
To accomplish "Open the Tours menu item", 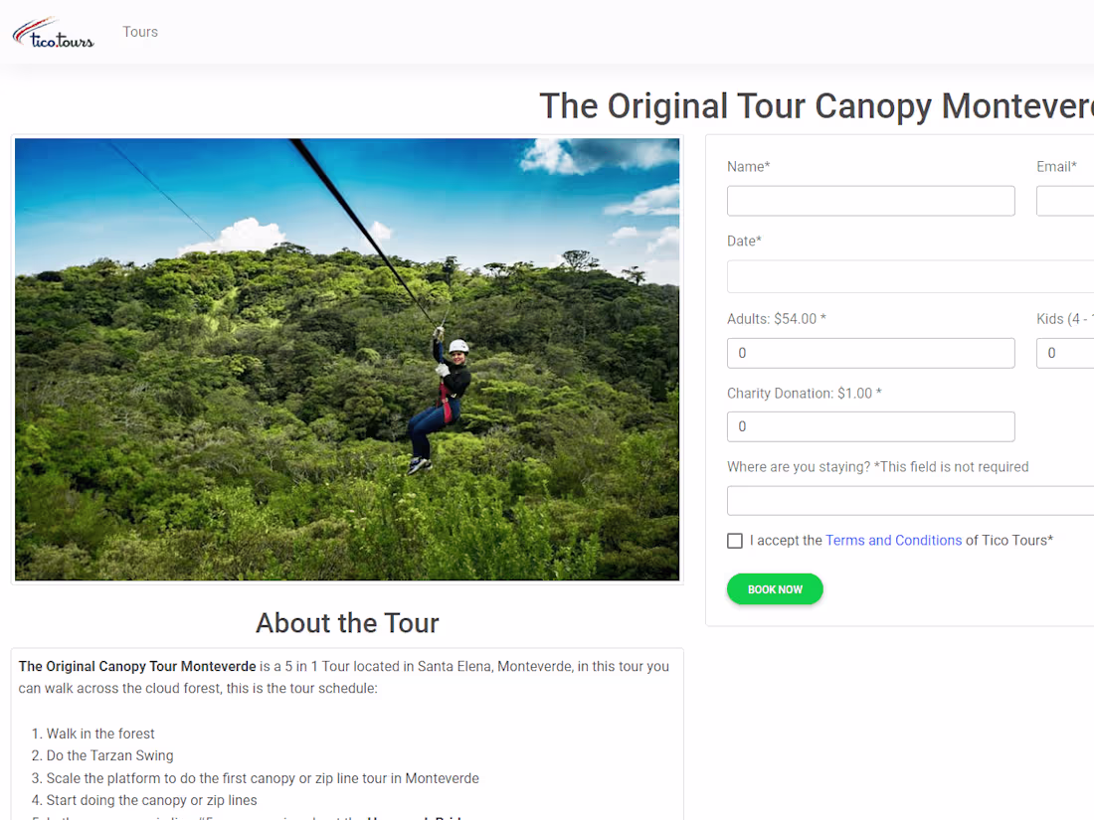I will (140, 32).
